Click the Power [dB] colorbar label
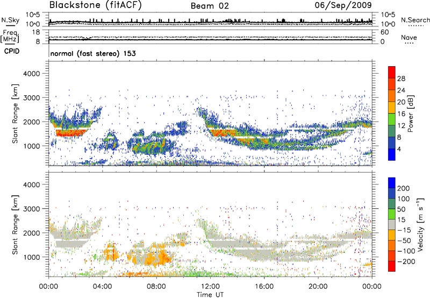This screenshot has width=430, height=298. [x=410, y=113]
